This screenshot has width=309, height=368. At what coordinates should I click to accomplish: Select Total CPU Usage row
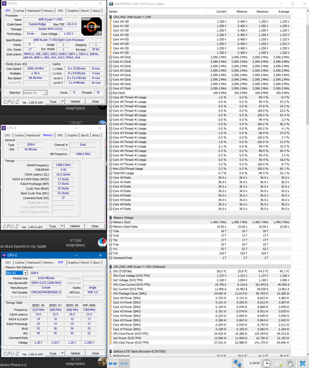tap(200, 173)
